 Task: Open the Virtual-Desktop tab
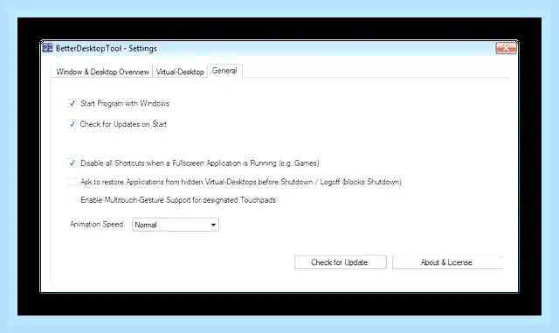tap(180, 72)
